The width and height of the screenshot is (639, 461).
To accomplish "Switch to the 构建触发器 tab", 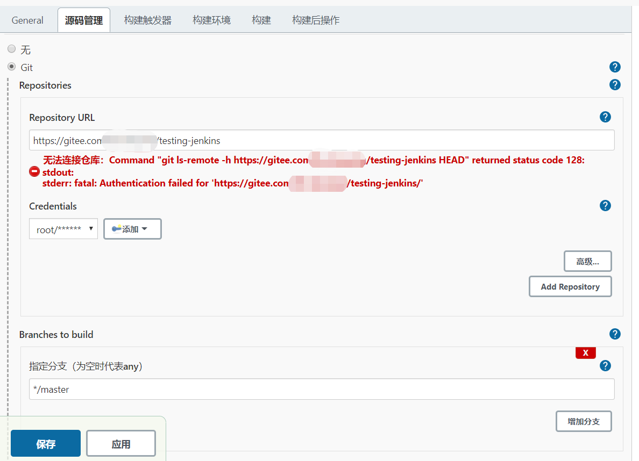I will coord(148,20).
